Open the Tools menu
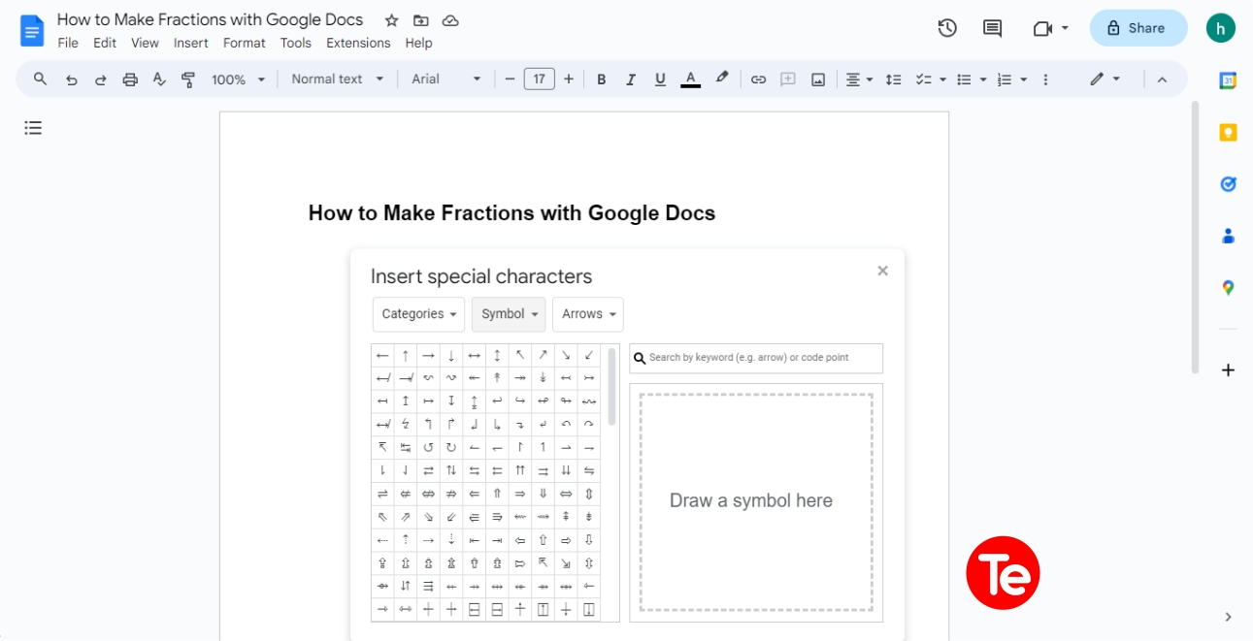The width and height of the screenshot is (1253, 641). (296, 43)
